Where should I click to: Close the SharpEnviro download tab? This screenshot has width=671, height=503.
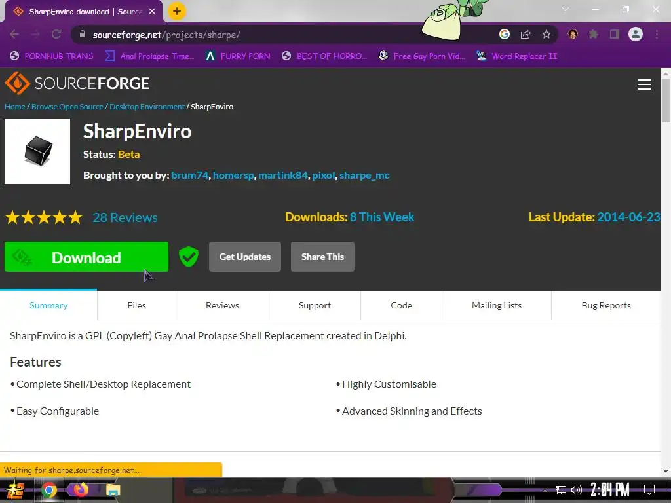click(152, 12)
